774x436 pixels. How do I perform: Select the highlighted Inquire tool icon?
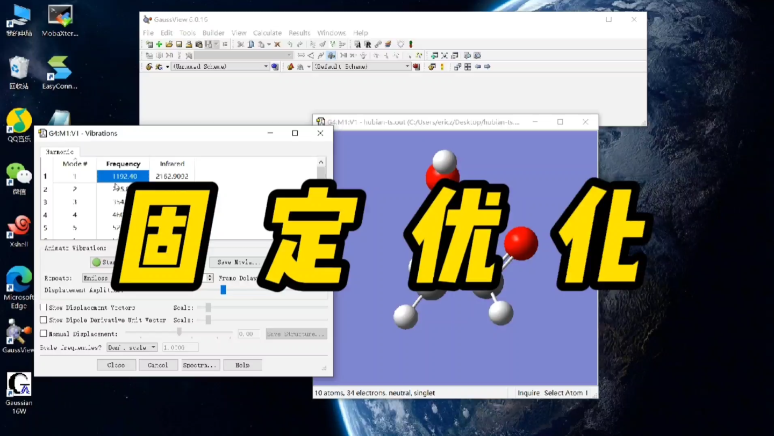331,55
